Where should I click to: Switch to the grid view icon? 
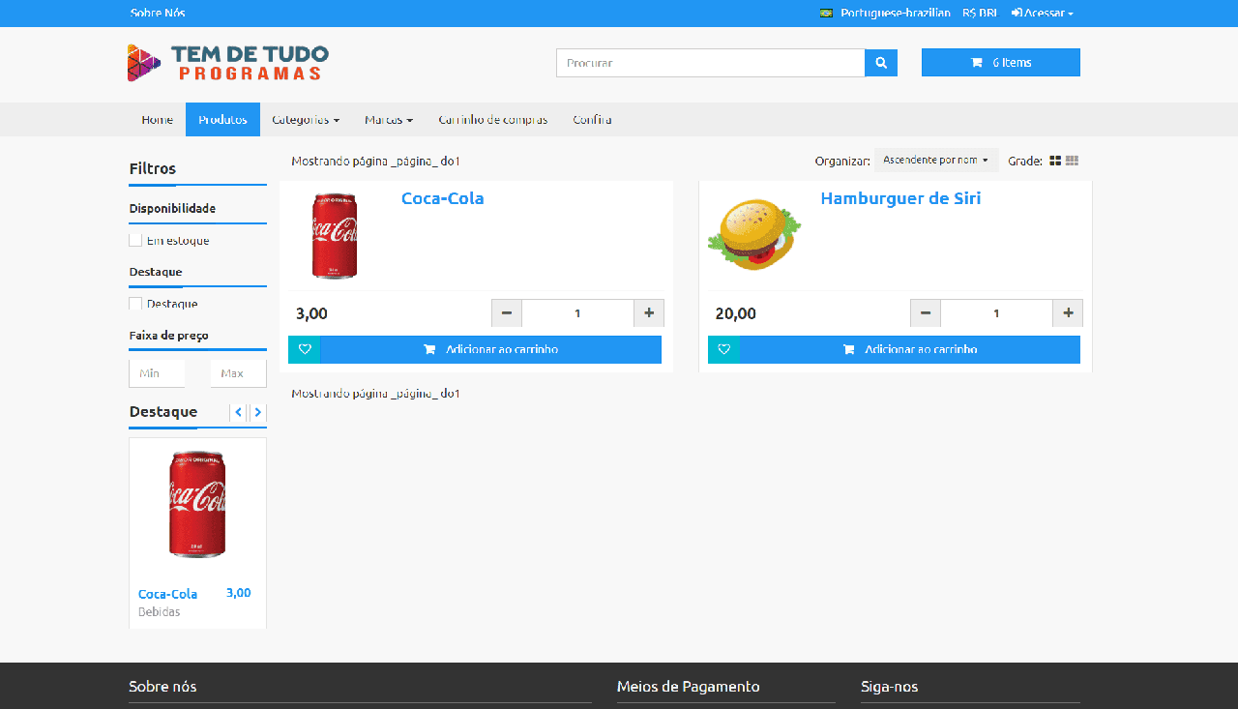point(1054,161)
